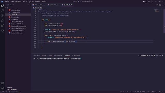
Task: Switch to CONSOLA DE DEPURACIÓN tab
Action: 55,55
